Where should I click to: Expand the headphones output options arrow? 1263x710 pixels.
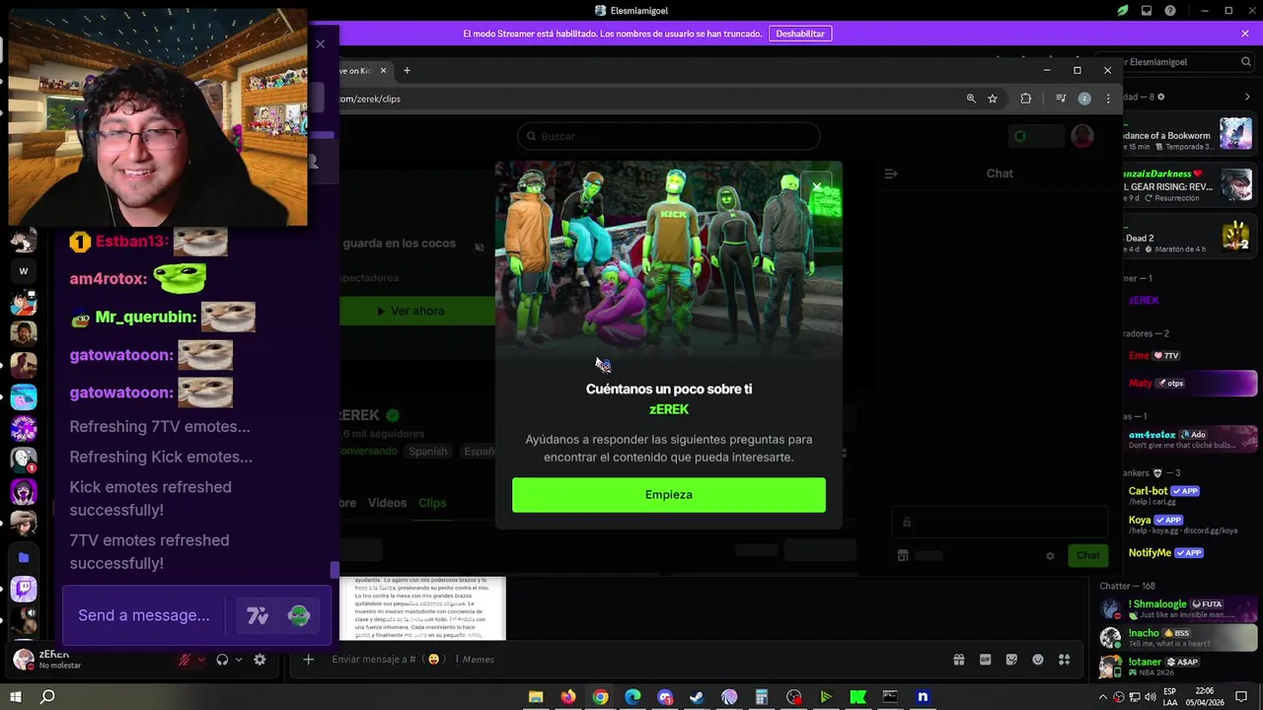(239, 660)
